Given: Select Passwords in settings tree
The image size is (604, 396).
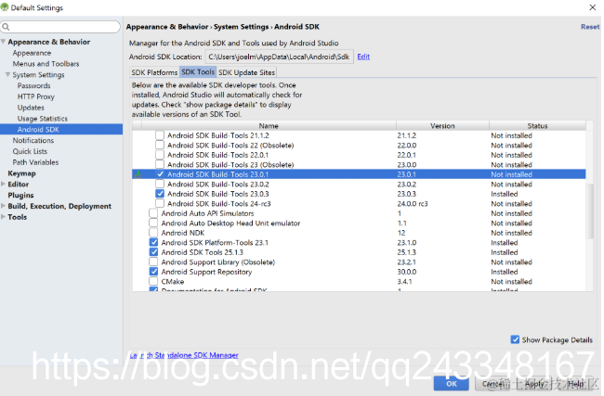Looking at the screenshot, I should 33,85.
